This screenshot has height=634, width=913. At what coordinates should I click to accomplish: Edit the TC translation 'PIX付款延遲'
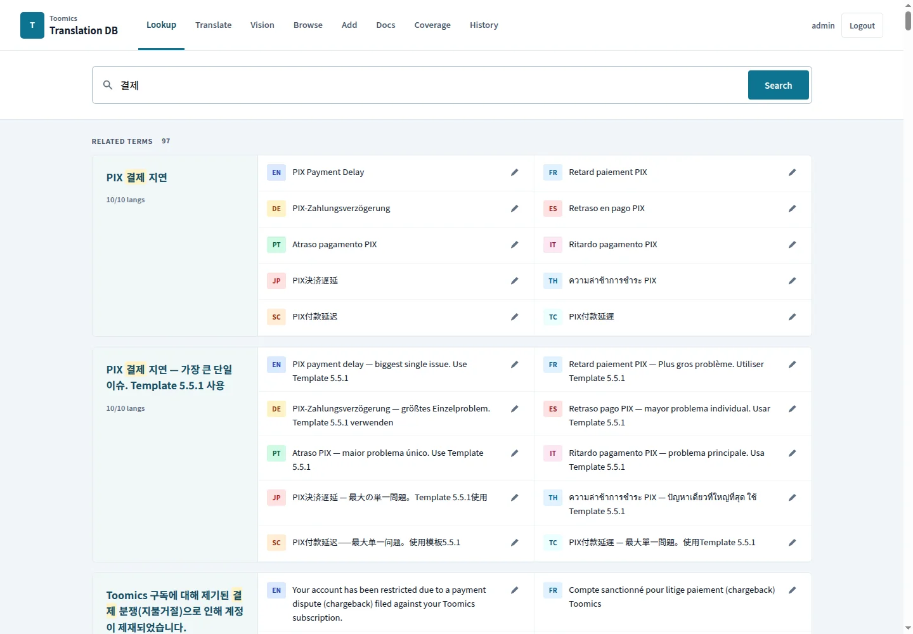(x=792, y=317)
